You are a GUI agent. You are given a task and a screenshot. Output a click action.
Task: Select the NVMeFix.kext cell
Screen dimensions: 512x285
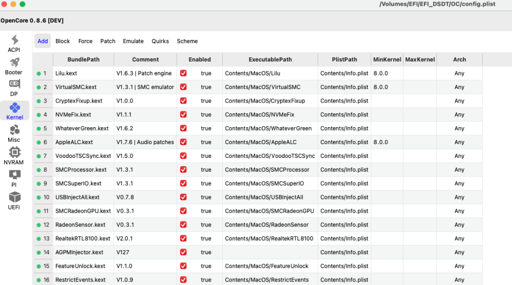83,114
